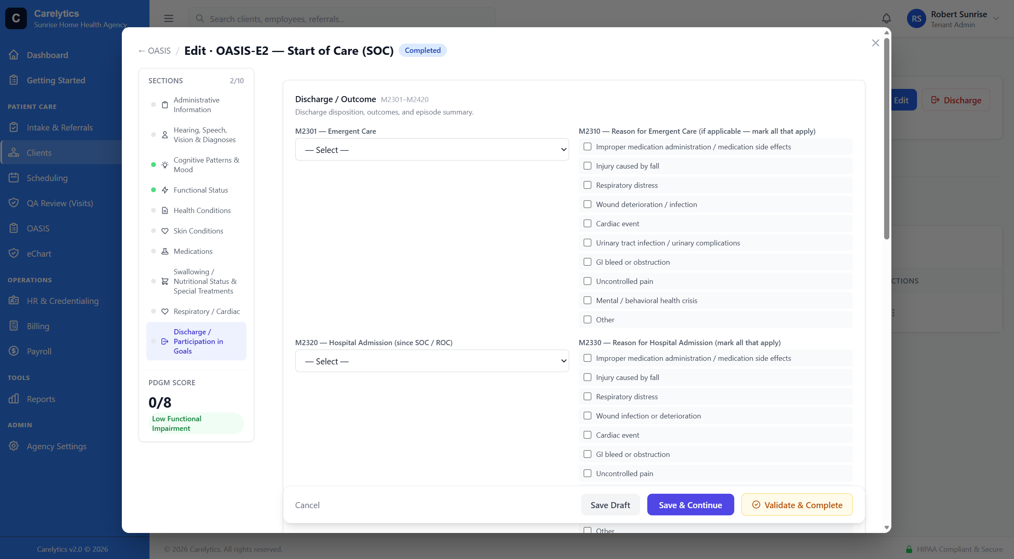Open the M2301 Emergent Care dropdown

point(432,150)
